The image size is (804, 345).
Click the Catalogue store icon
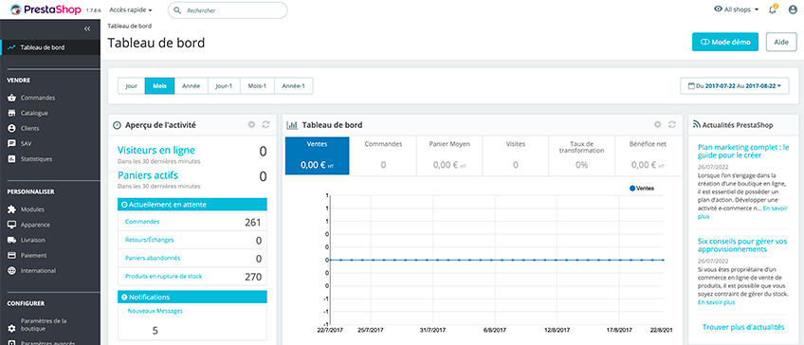[11, 113]
